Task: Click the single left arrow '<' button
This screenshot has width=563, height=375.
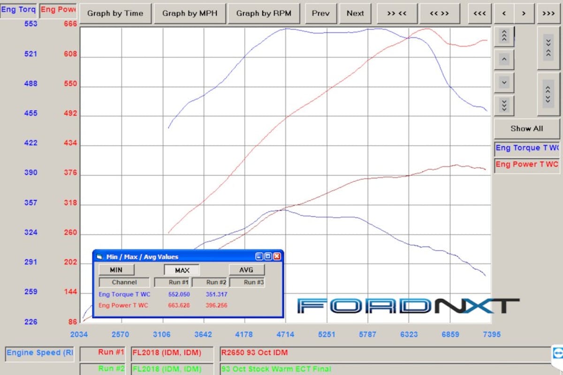Action: 504,14
